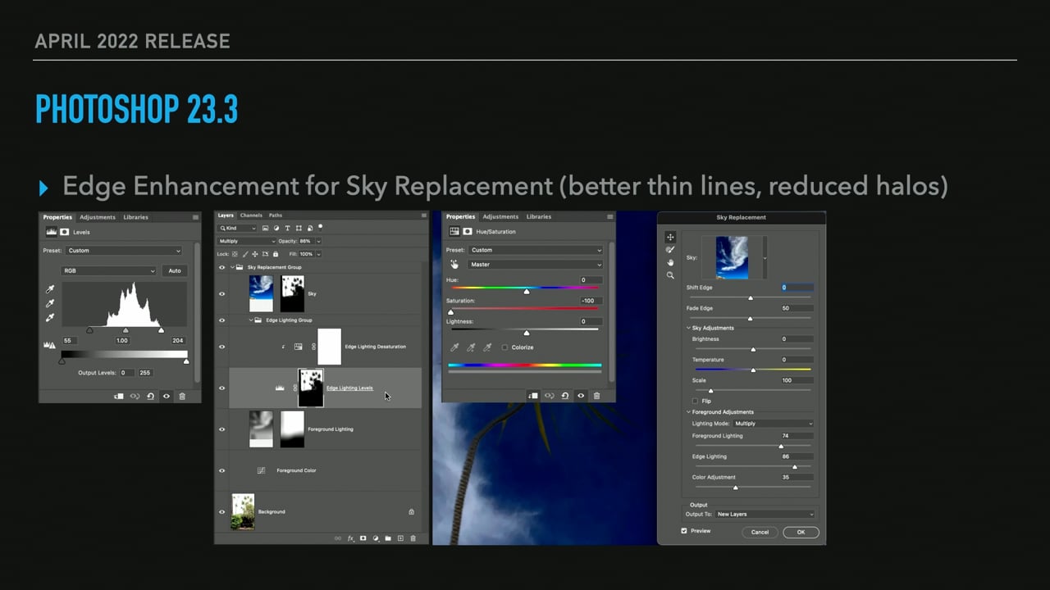Open the Multiply blend mode dropdown in Layers
The width and height of the screenshot is (1050, 590).
[x=247, y=241]
